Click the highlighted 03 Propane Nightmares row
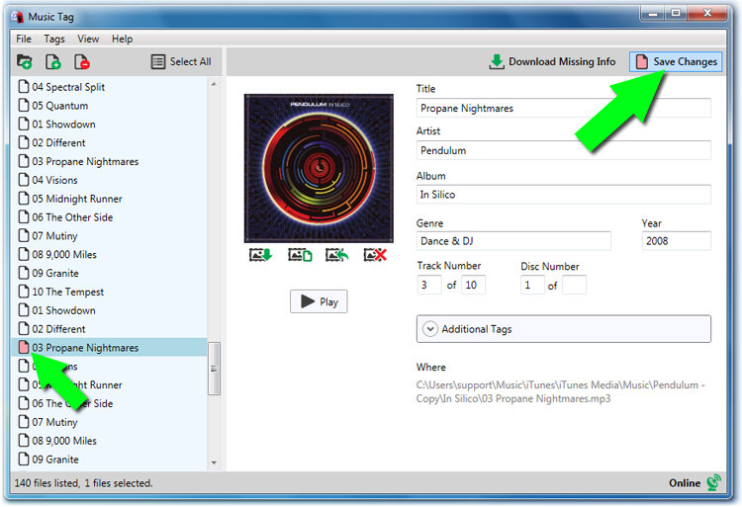Screen dimensions: 742x507 (x=109, y=347)
